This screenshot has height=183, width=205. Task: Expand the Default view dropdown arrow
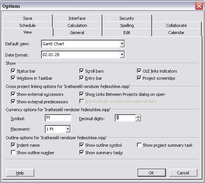tap(122, 44)
